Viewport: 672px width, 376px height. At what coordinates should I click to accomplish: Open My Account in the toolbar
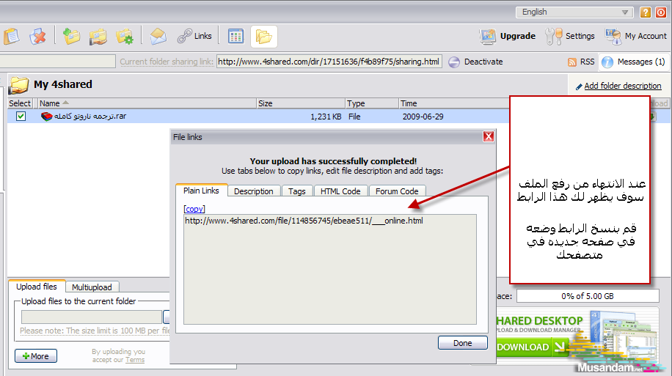(x=636, y=36)
